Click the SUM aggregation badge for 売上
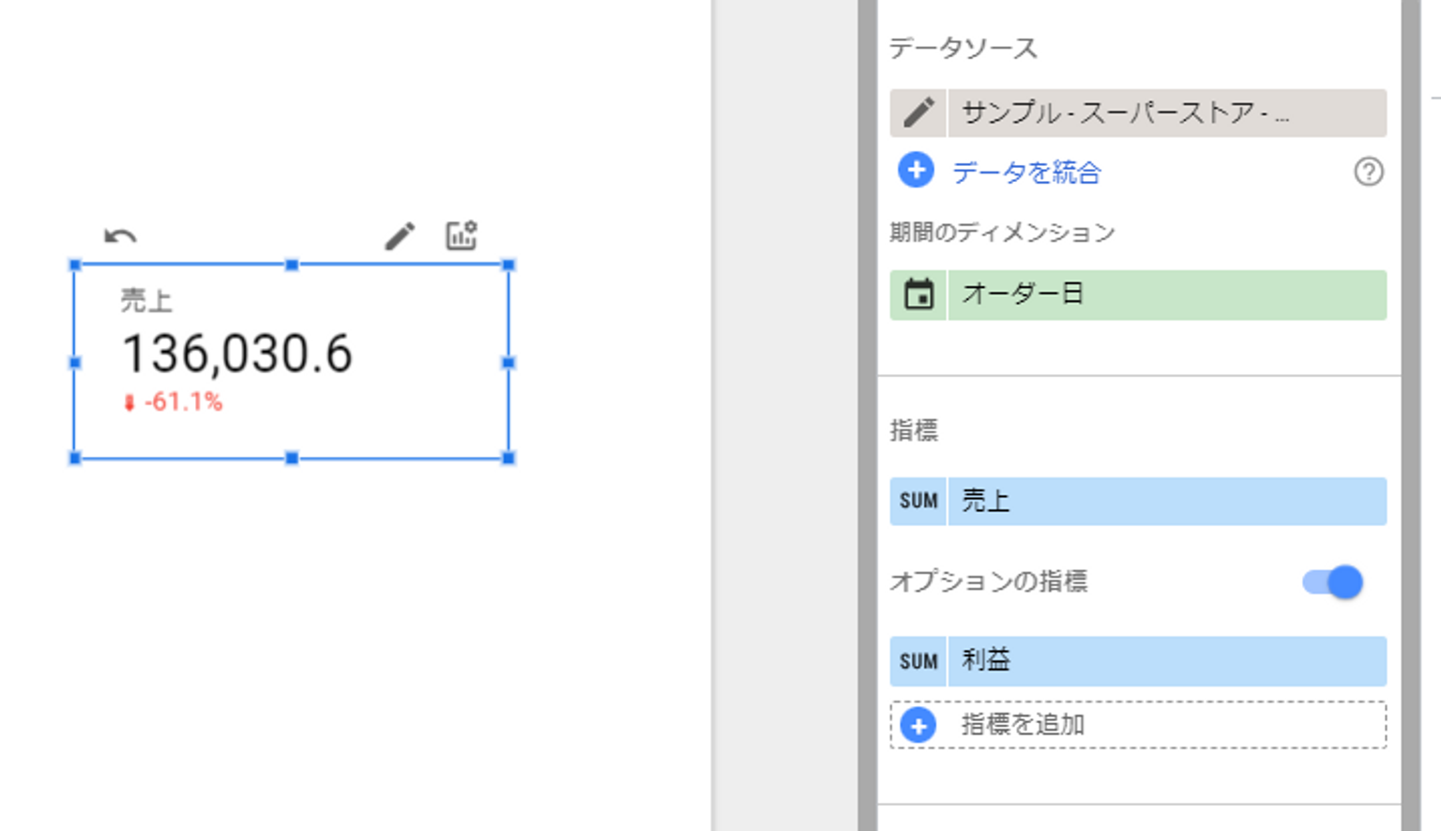Image resolution: width=1441 pixels, height=831 pixels. click(x=918, y=501)
